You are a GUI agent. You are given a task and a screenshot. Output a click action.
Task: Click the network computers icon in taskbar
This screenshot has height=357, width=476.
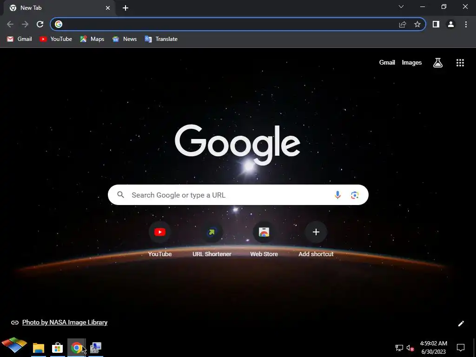(x=96, y=348)
